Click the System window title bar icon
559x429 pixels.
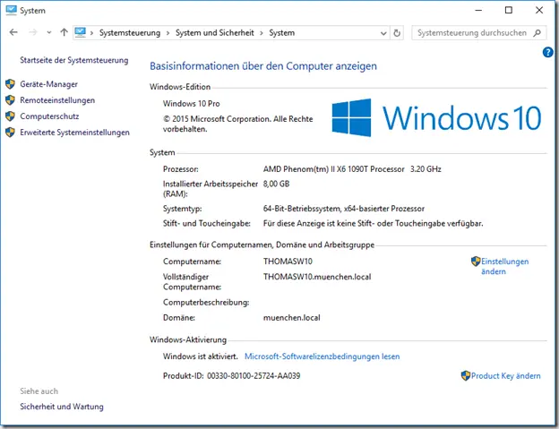(11, 10)
